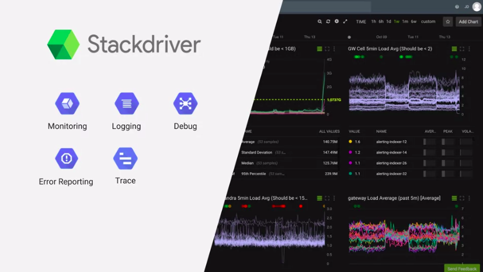Viewport: 483px width, 272px height.
Task: Click the JD user initials
Action: (x=467, y=7)
